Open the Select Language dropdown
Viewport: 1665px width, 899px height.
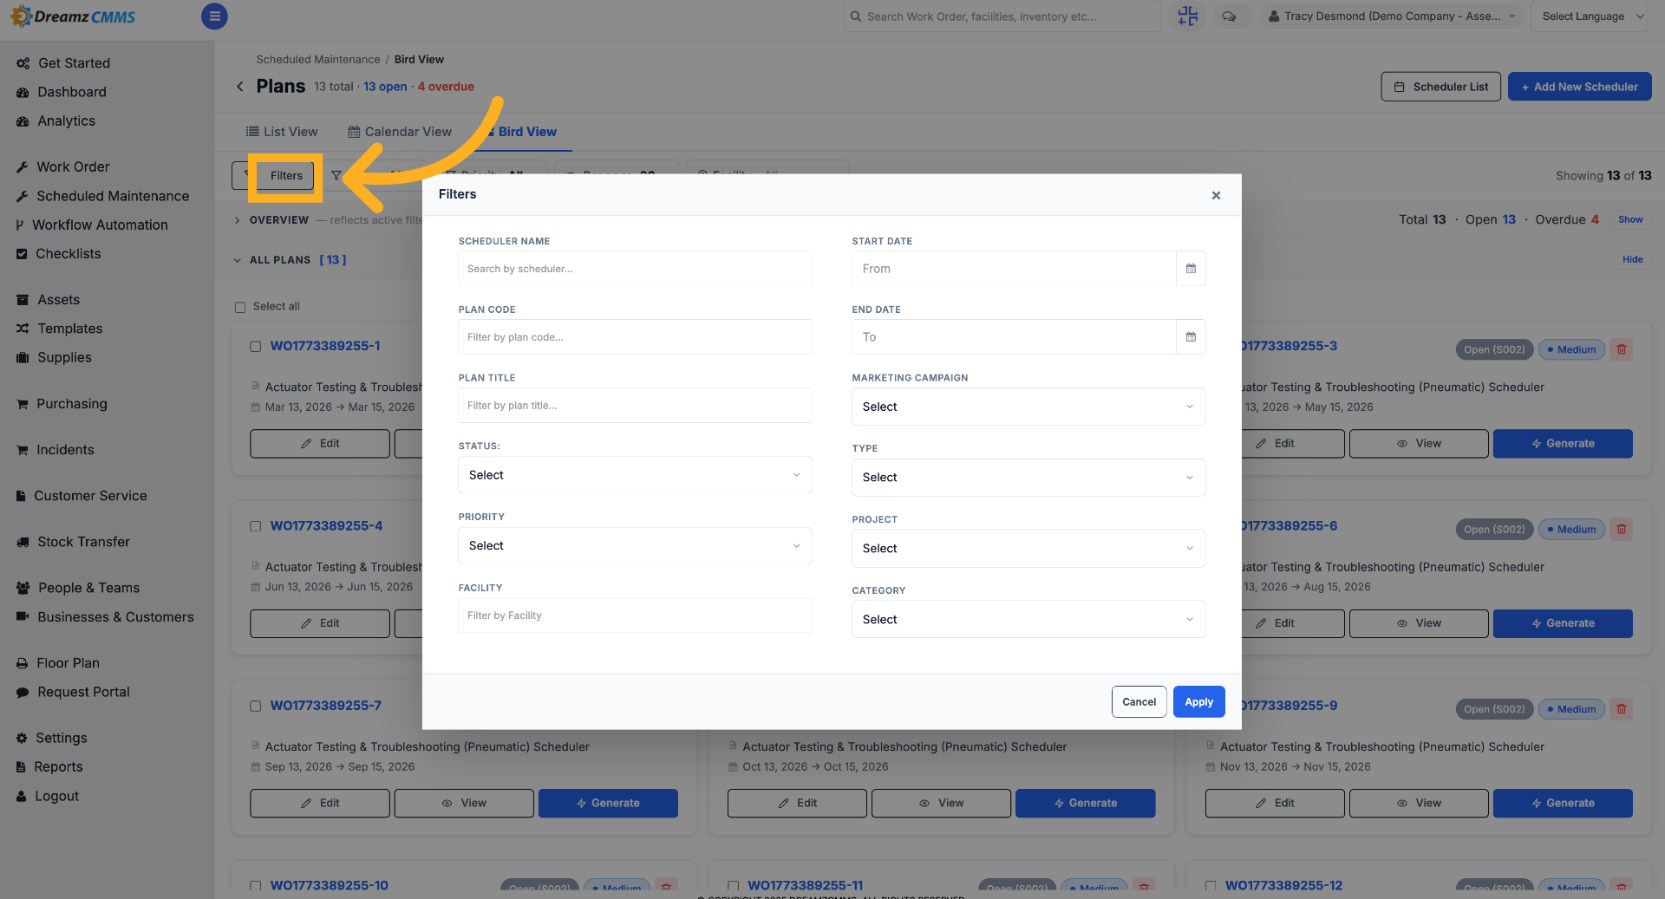point(1589,16)
